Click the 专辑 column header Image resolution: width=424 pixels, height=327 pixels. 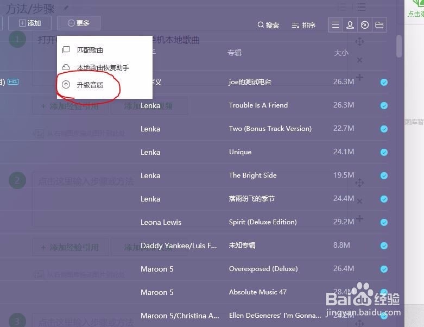[x=235, y=53]
